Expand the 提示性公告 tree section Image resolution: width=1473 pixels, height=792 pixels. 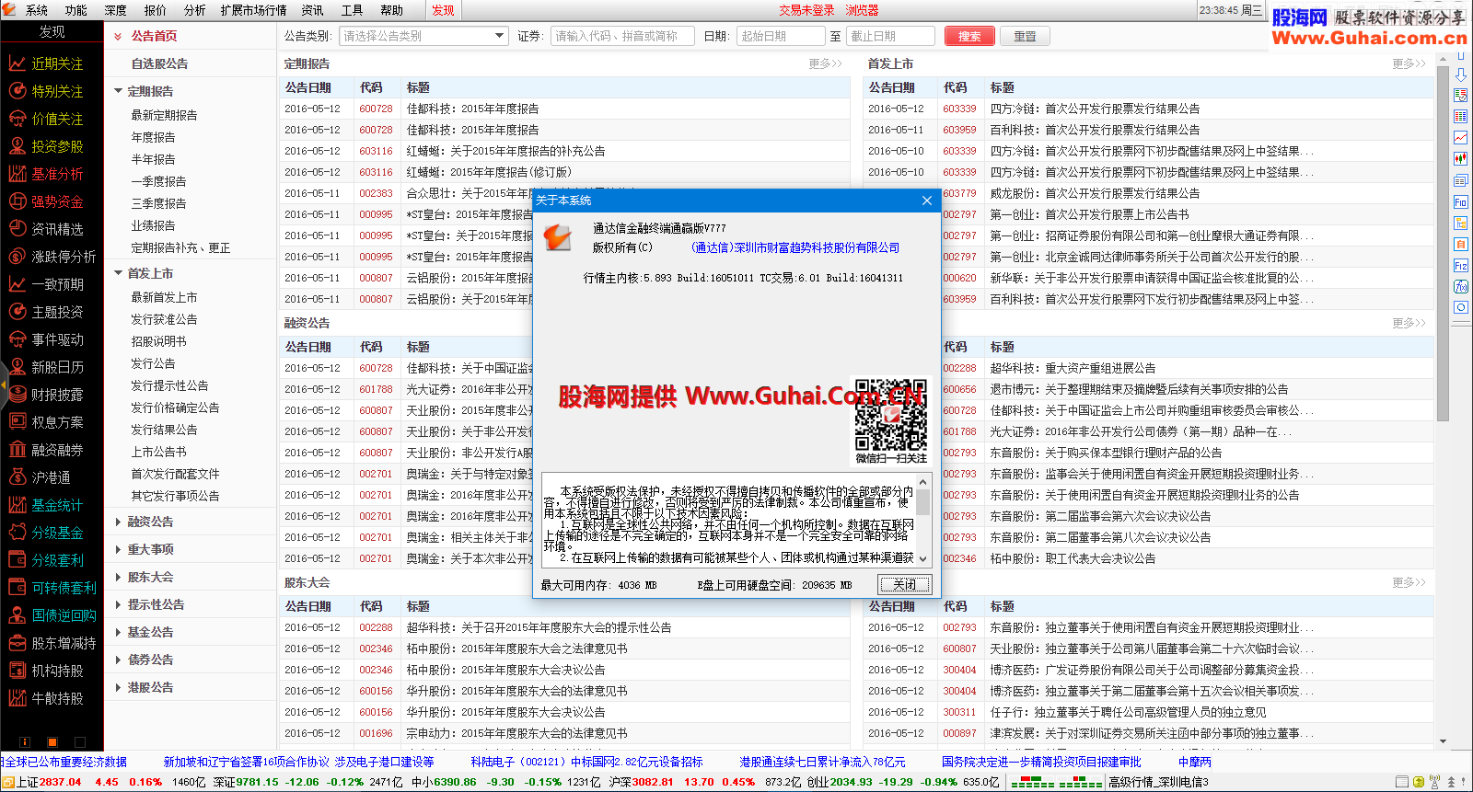pos(118,604)
